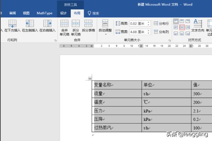Click the search (搜索) lightbulb box

pos(93,13)
